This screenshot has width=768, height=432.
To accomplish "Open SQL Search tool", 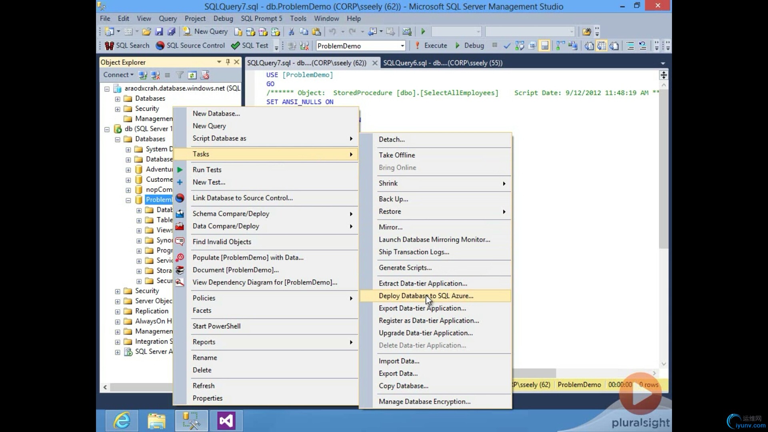I will 127,46.
